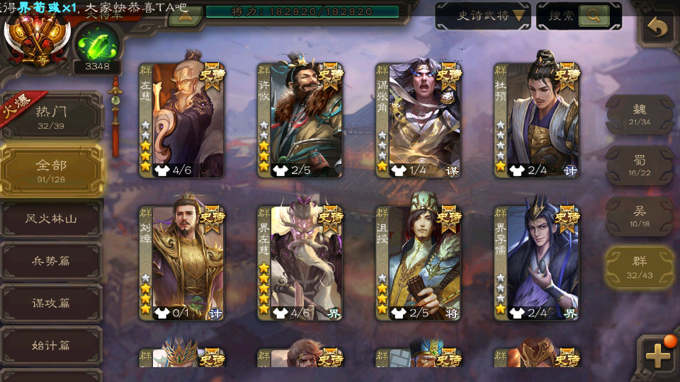Switch to the 热门 category tab

pyautogui.click(x=51, y=117)
